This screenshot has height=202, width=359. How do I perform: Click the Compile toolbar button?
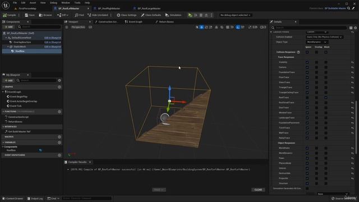click(x=10, y=15)
